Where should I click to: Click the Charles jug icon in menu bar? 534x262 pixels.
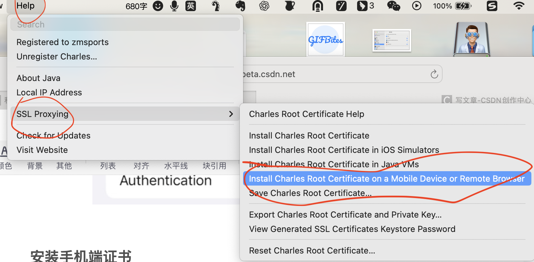(x=290, y=6)
